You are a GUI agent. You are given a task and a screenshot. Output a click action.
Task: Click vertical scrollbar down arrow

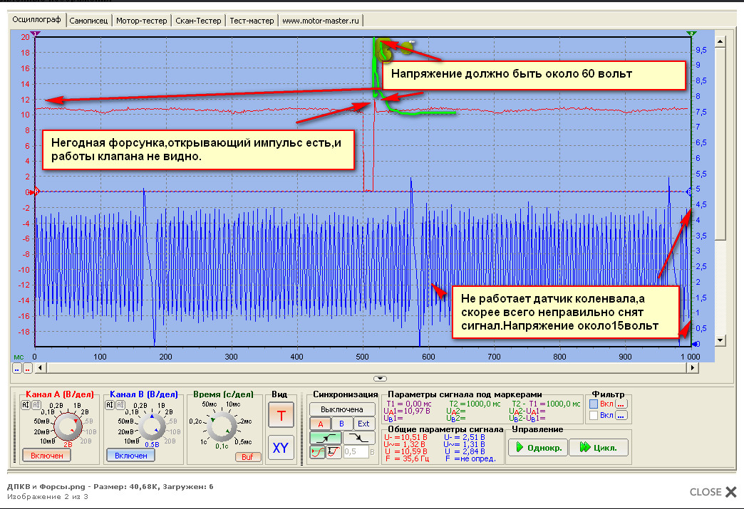(x=720, y=340)
